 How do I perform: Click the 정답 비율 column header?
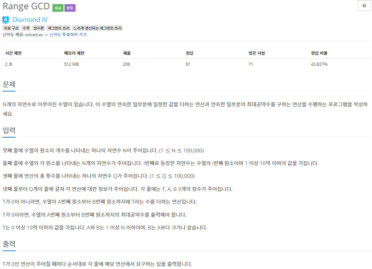coord(319,53)
